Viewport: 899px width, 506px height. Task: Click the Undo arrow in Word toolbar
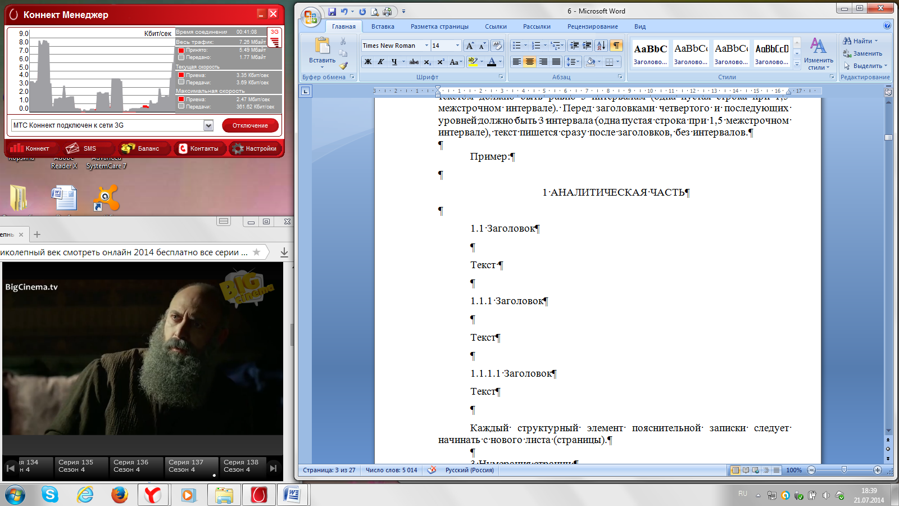tap(344, 11)
